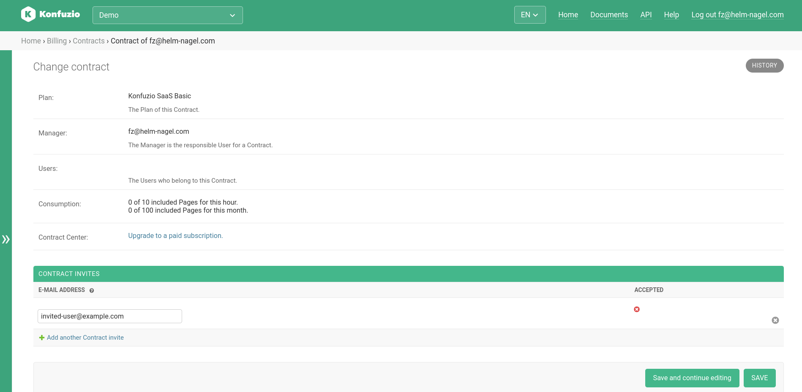Open the contract HISTORY button

click(x=764, y=65)
